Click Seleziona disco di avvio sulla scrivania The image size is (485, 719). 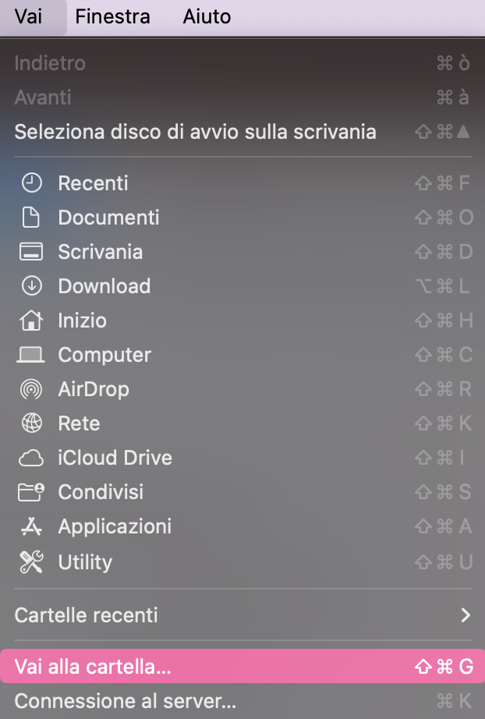tap(195, 131)
